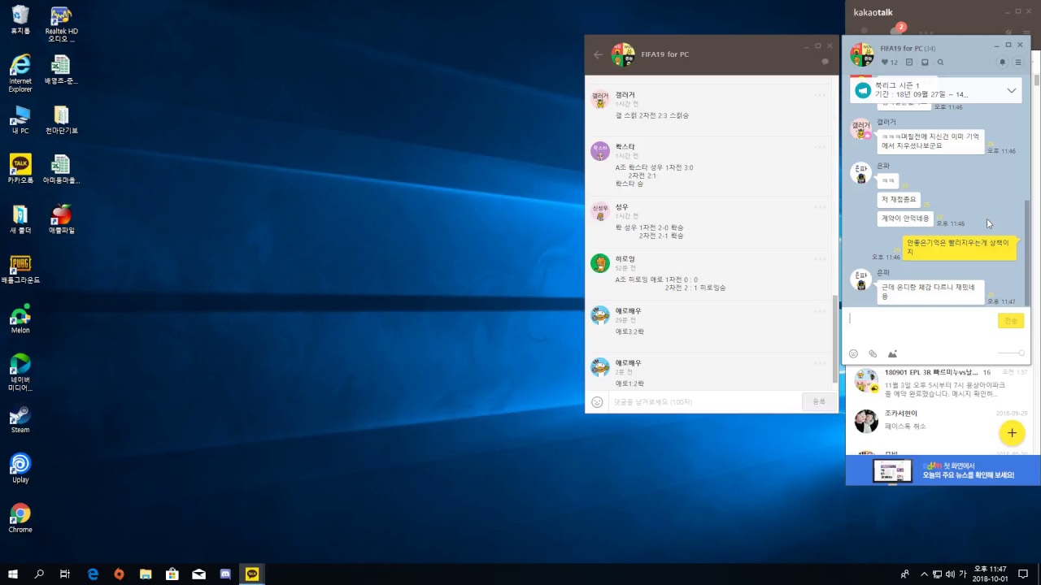Search messages in FIFA19 chat room
This screenshot has width=1041, height=585.
point(940,63)
